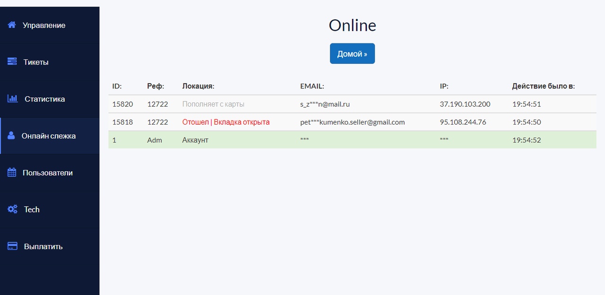Click the red Отошел | Вкладка открыта status
This screenshot has height=295, width=605.
(226, 122)
